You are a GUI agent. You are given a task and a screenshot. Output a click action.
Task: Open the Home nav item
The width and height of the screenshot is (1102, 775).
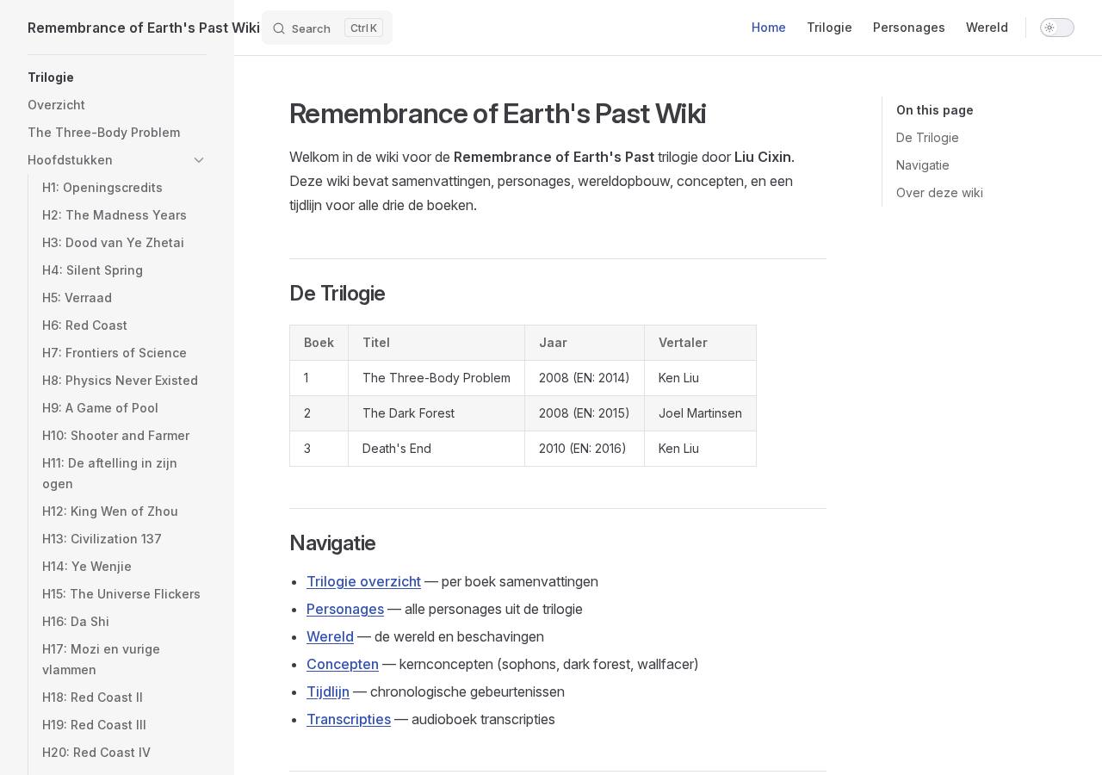(769, 28)
